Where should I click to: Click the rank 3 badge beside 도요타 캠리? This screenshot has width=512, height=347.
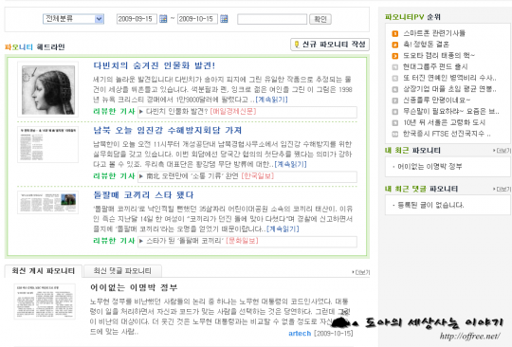point(395,56)
